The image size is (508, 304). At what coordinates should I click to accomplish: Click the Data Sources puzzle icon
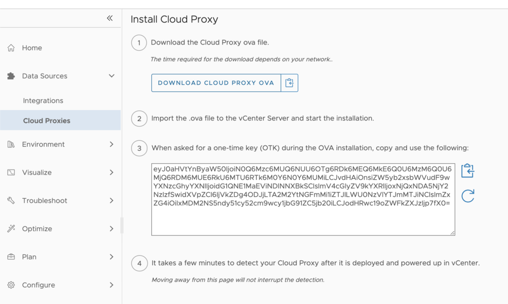click(x=11, y=76)
